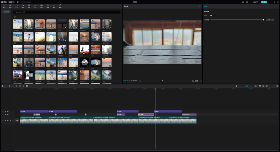Switch to the Audio (音频) tab
Image resolution: width=280 pixels, height=152 pixels.
coord(10,6)
